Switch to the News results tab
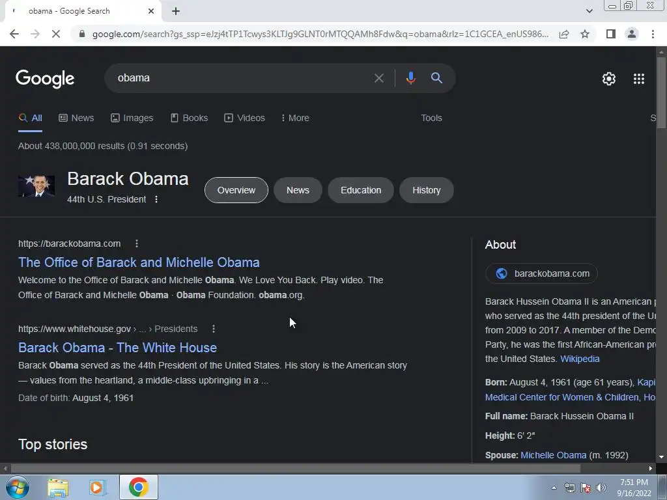Viewport: 667px width, 500px height. [x=76, y=118]
